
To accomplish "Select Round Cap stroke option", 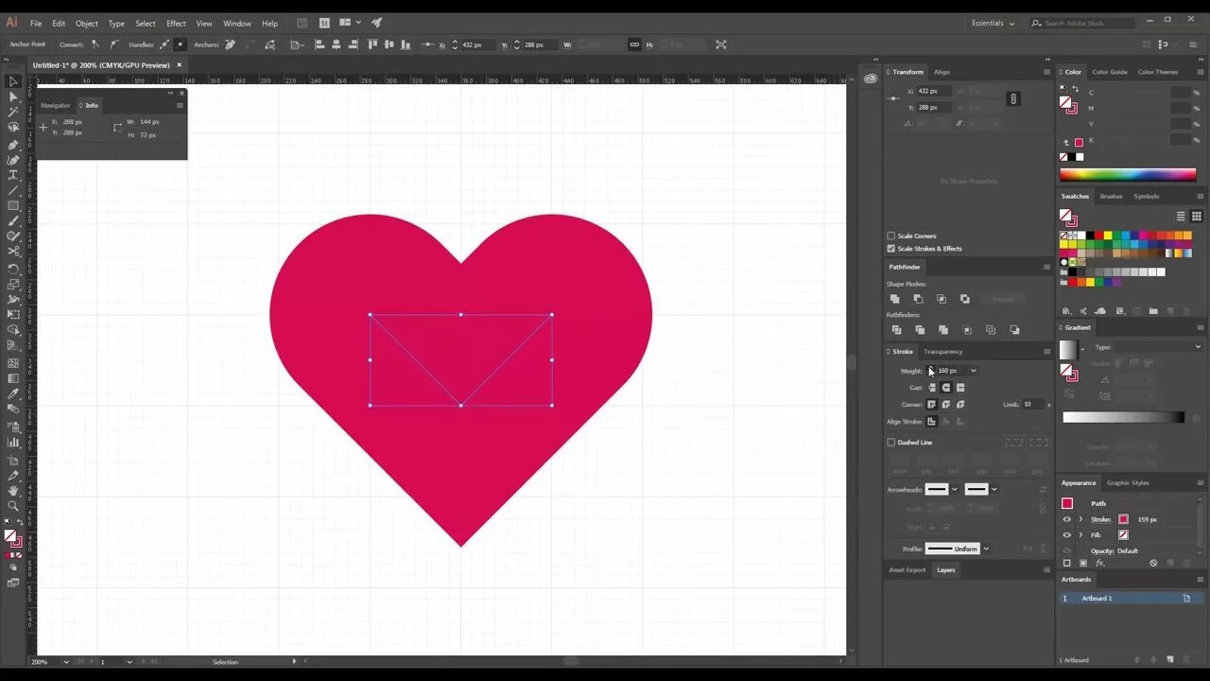I will [x=946, y=388].
